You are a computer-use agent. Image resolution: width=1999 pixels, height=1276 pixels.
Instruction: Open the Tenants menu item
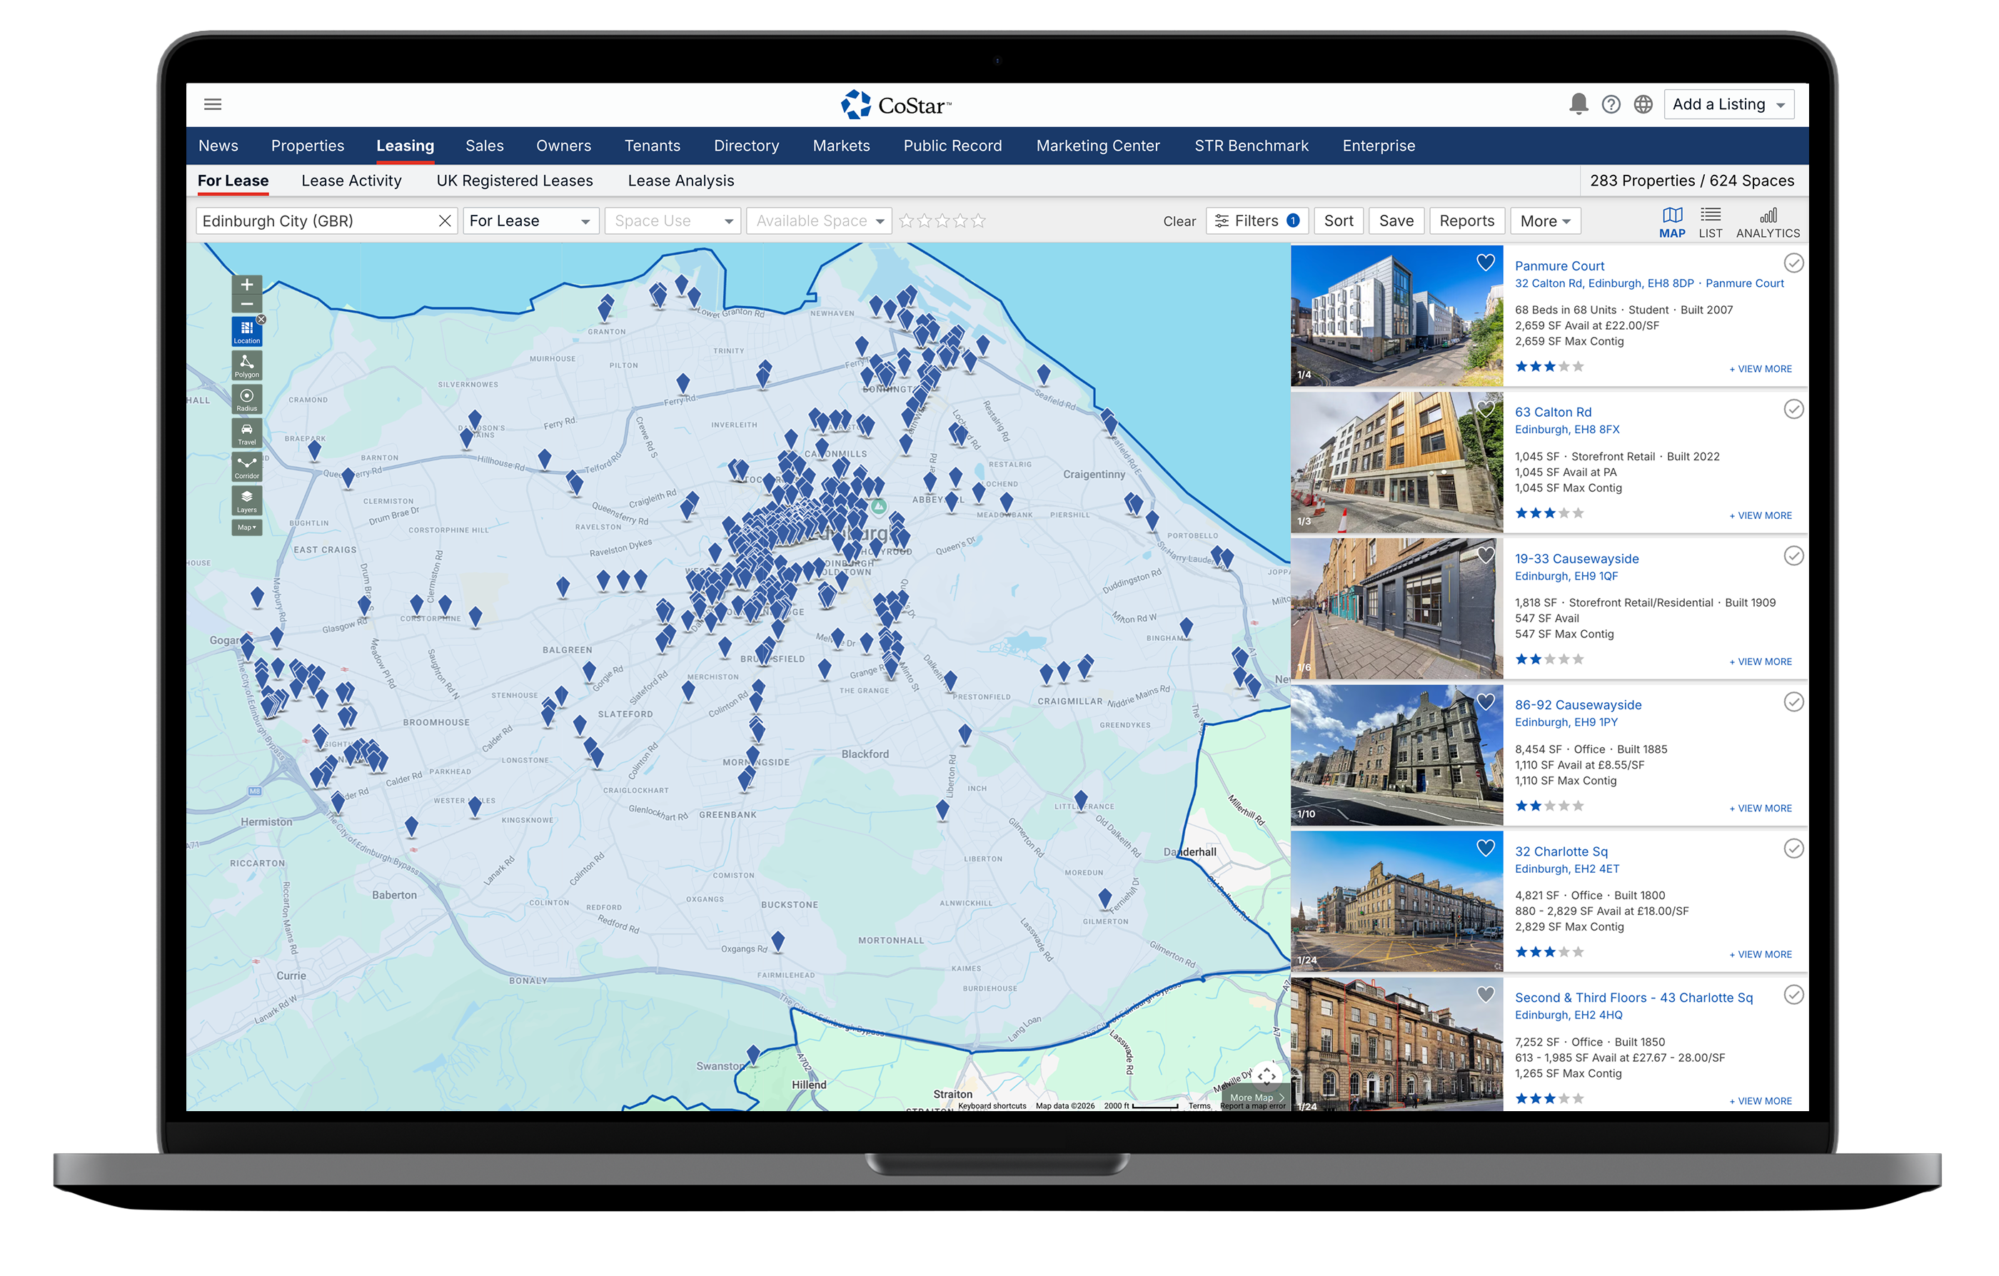pyautogui.click(x=652, y=146)
